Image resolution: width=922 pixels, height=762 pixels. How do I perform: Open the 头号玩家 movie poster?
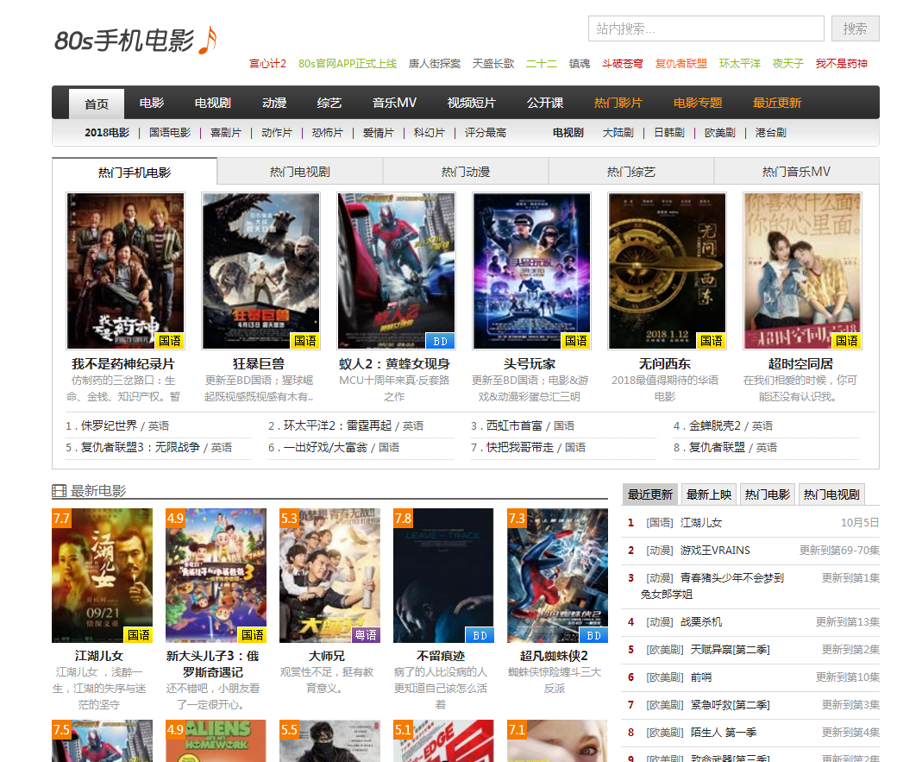[x=531, y=271]
